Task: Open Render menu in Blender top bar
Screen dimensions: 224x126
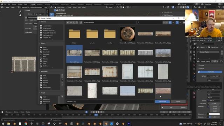Action: (x=14, y=4)
